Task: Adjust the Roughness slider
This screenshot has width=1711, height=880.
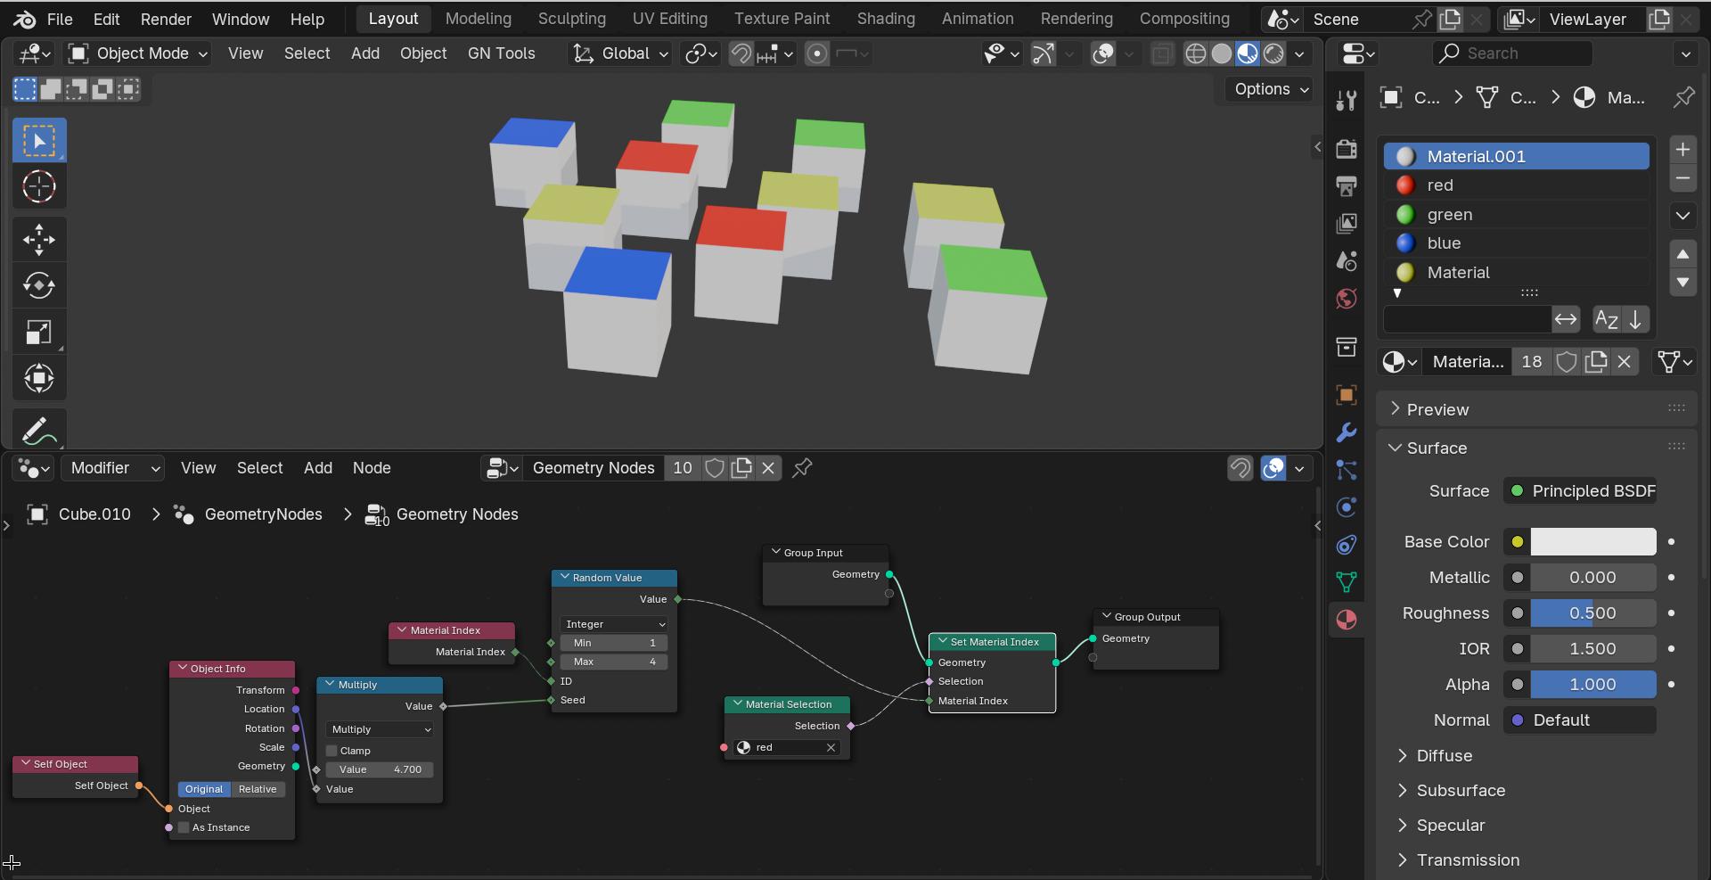Action: coord(1593,613)
